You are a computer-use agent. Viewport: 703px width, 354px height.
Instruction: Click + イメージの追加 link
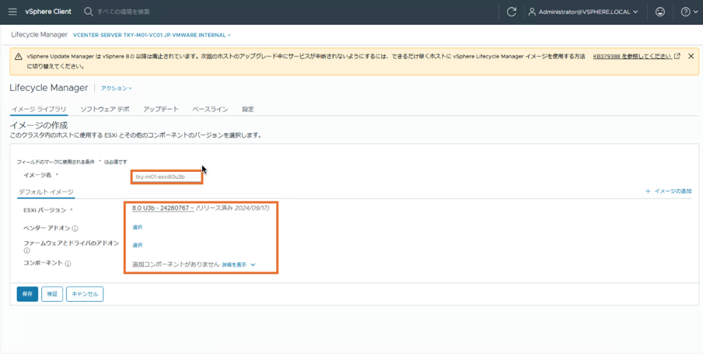(x=669, y=191)
